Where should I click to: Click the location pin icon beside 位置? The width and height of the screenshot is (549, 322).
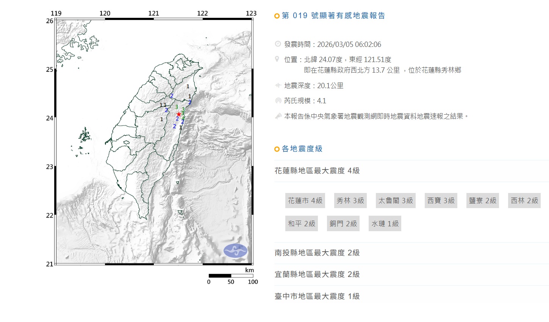coord(278,59)
